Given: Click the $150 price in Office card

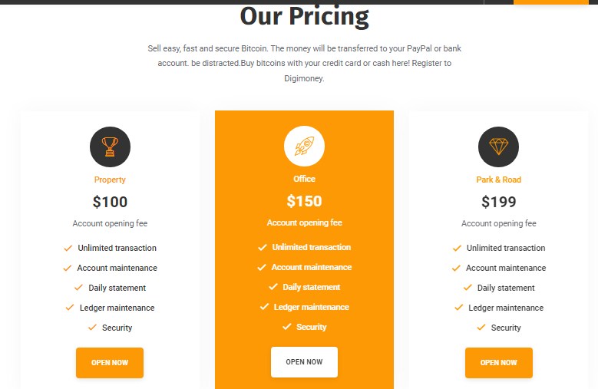Looking at the screenshot, I should tap(304, 201).
